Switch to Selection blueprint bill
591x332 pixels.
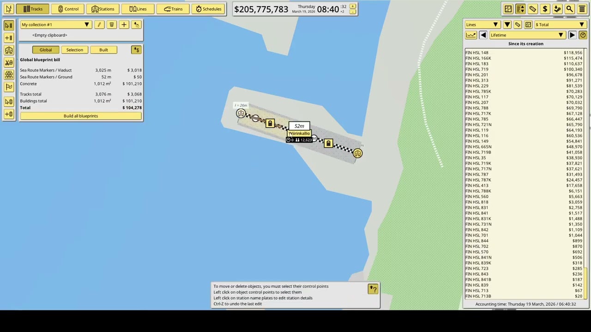(x=74, y=50)
